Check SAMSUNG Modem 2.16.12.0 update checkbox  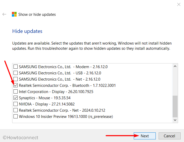coord(16,67)
